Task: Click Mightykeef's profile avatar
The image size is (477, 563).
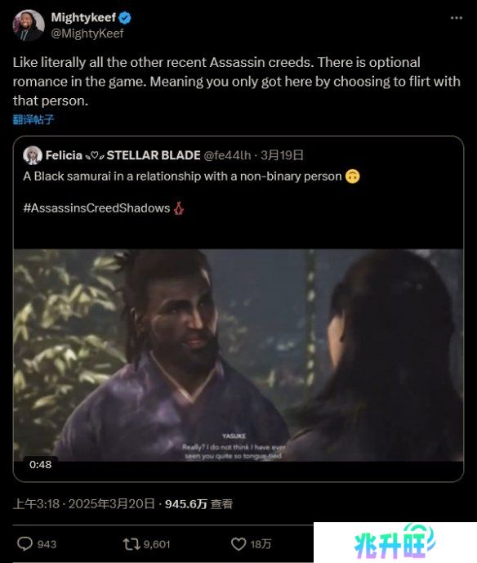Action: coord(29,25)
